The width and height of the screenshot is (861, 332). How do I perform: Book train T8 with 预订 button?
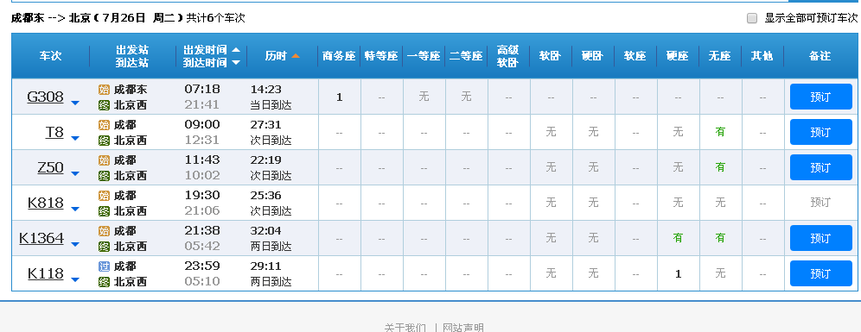(x=820, y=132)
